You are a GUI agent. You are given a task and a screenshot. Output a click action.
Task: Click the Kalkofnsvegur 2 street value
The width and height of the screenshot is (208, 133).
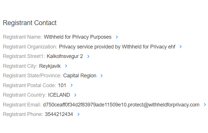[x=65, y=56]
